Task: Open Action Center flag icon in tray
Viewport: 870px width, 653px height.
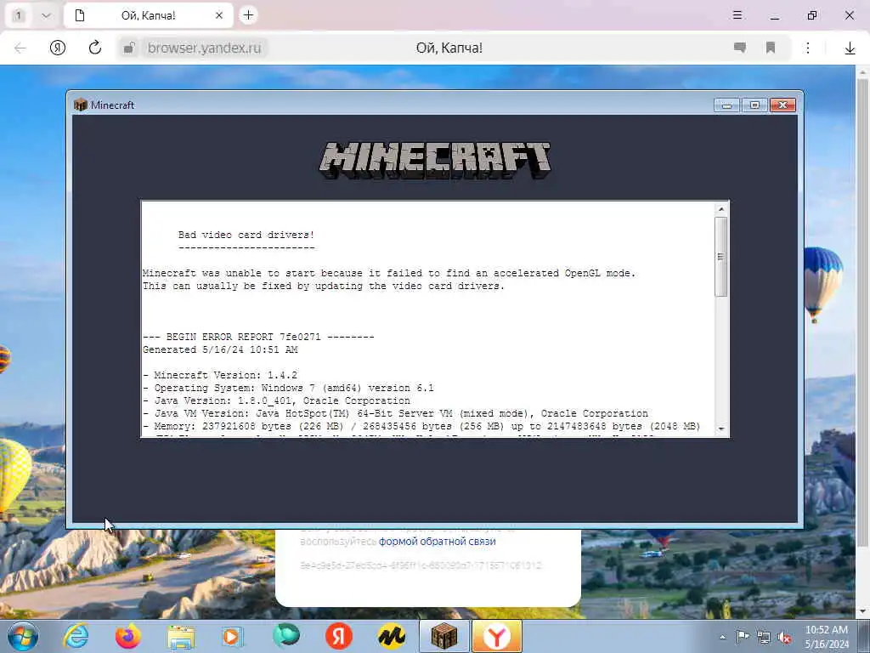Action: coord(743,637)
